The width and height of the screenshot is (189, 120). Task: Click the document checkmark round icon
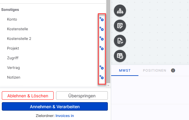120,41
